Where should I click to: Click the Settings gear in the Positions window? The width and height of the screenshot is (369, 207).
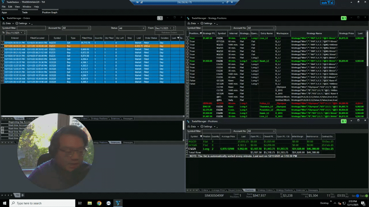(x=202, y=126)
